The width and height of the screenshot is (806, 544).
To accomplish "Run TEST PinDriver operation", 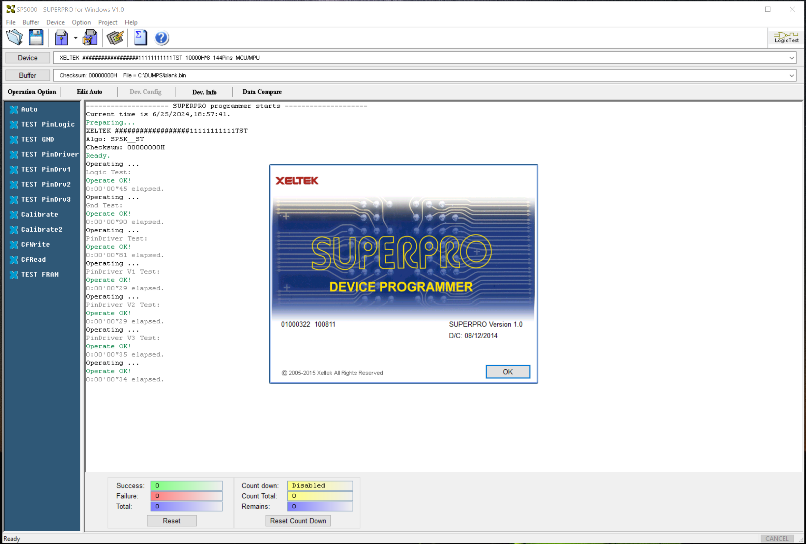I will coord(44,154).
